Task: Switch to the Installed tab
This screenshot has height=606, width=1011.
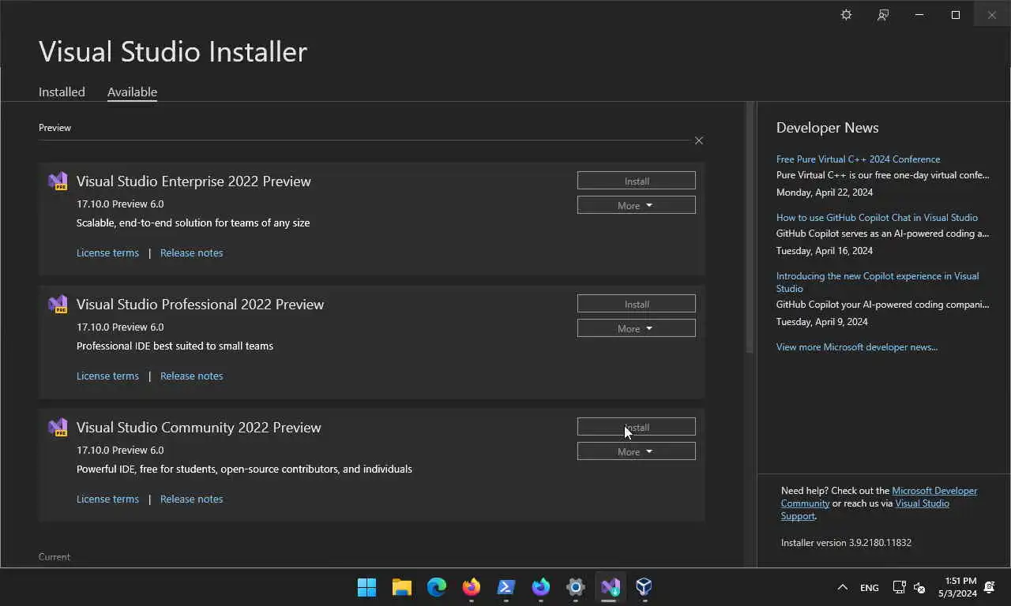Action: click(62, 92)
